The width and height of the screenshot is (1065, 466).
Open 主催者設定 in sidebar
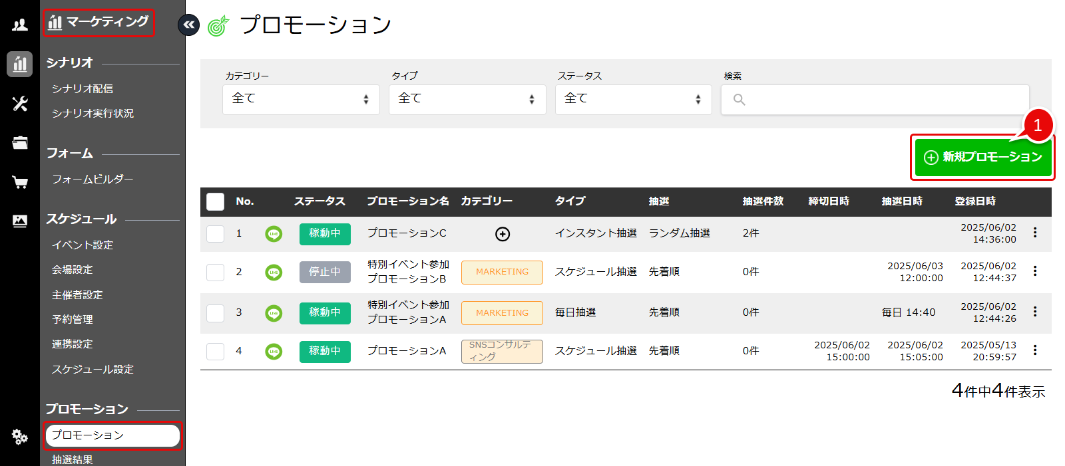click(77, 294)
